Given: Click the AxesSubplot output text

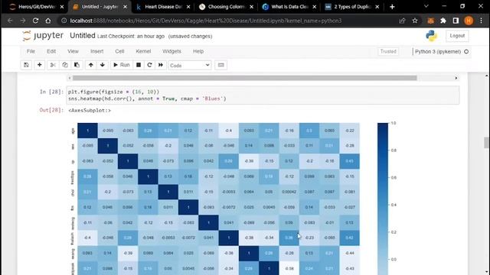Looking at the screenshot, I should coord(90,110).
